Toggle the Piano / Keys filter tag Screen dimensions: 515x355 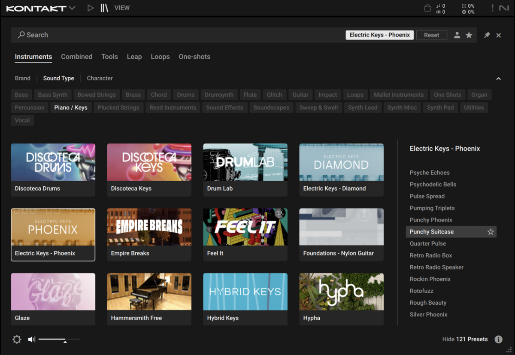click(x=71, y=108)
